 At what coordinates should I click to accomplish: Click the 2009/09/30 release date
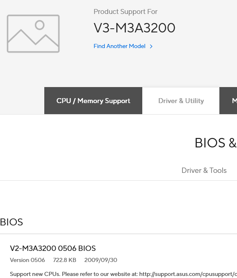tap(101, 260)
